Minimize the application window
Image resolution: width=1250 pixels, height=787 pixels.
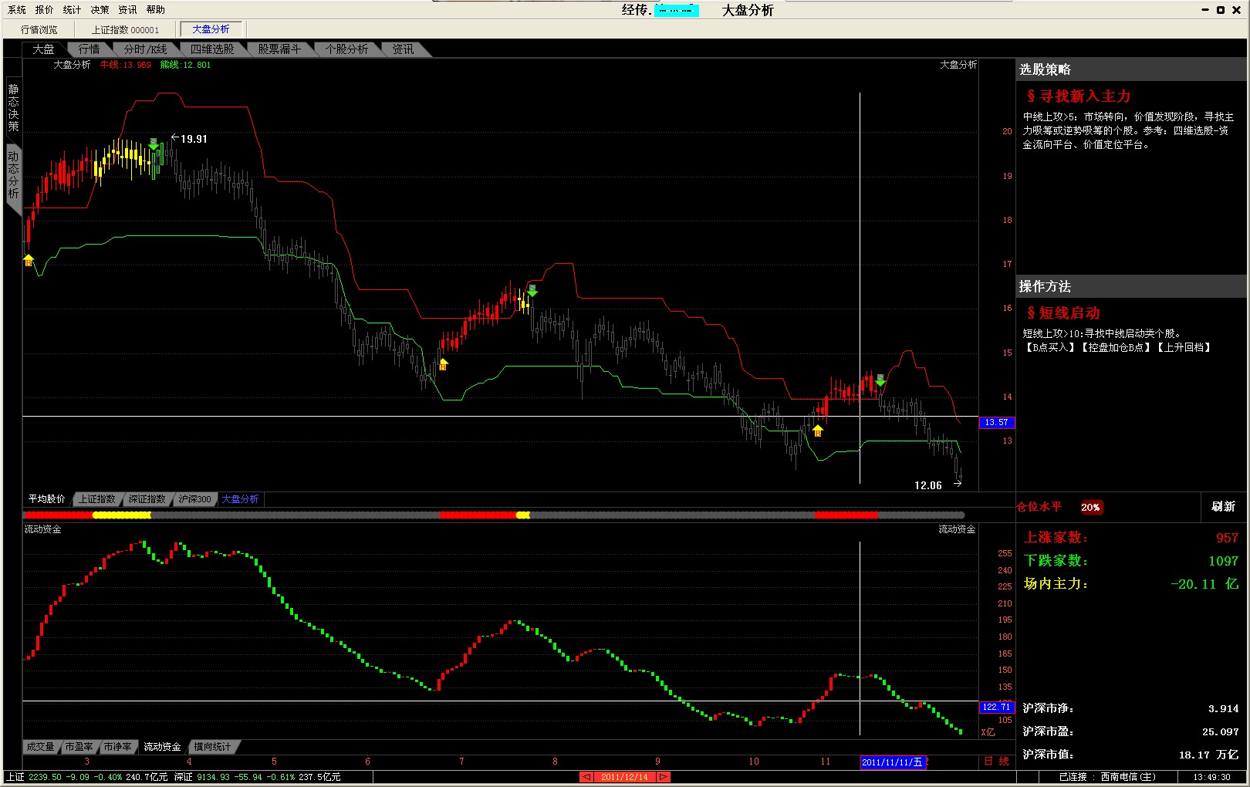tap(1205, 10)
